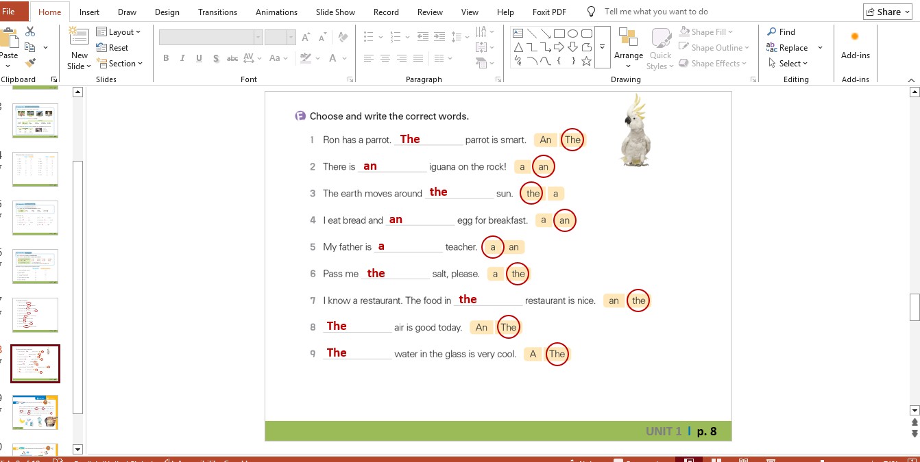This screenshot has height=462, width=920.
Task: Switch to the Design tab
Action: click(x=167, y=12)
